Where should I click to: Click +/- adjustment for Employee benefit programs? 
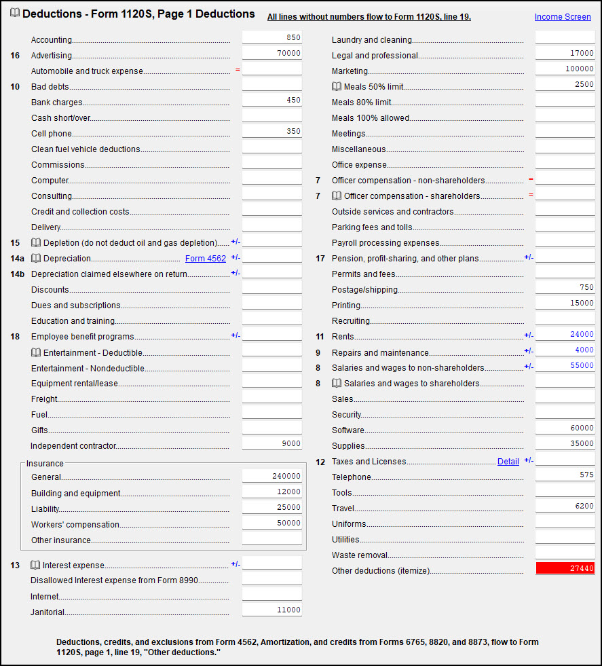[x=236, y=335]
